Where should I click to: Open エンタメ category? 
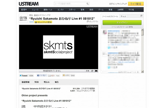coord(61,10)
